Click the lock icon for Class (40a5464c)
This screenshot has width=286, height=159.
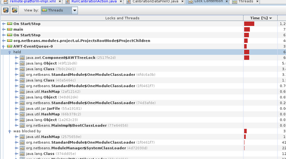(22, 80)
